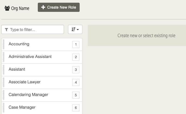Grab the drag handle beside Accounting

pos(4,44)
